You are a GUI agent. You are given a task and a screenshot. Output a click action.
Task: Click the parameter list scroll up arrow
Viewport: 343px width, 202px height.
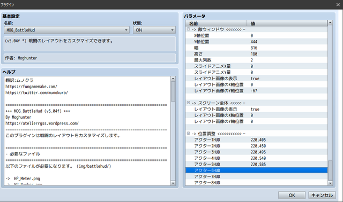pyautogui.click(x=330, y=22)
